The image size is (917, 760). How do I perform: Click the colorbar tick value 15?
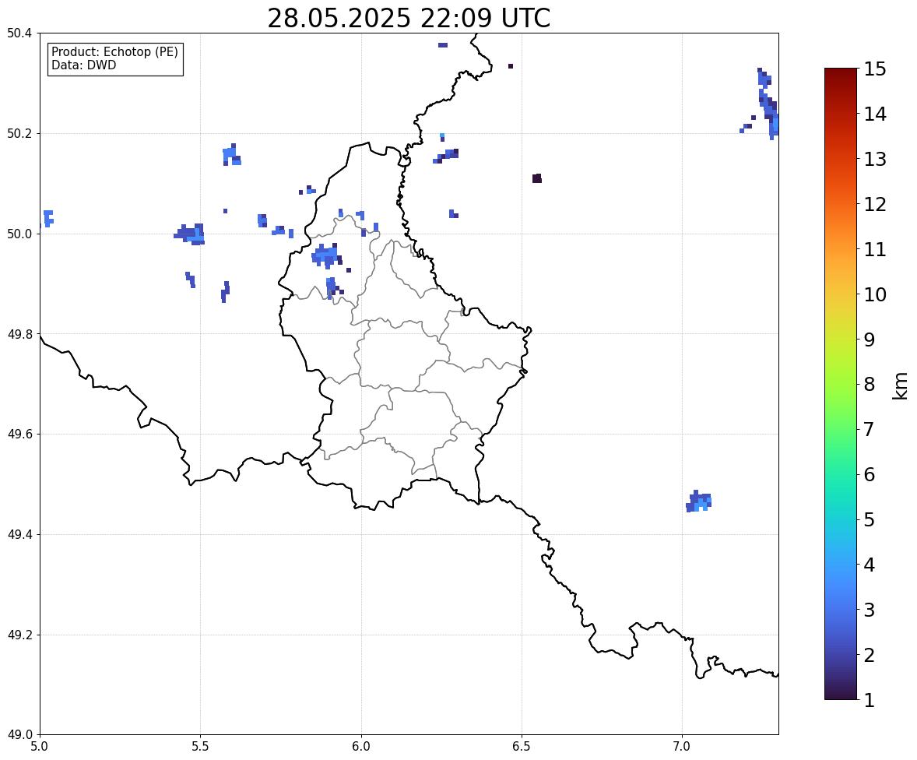click(x=875, y=69)
